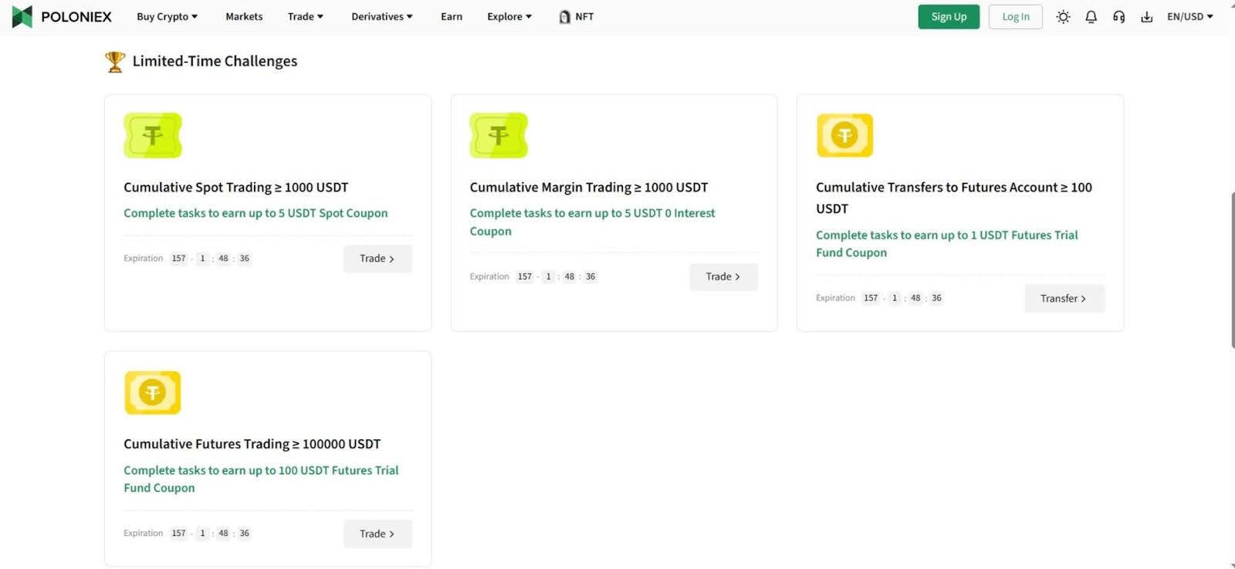Viewport: 1235px width, 569px height.
Task: Change language and currency EN/USD
Action: coord(1189,16)
